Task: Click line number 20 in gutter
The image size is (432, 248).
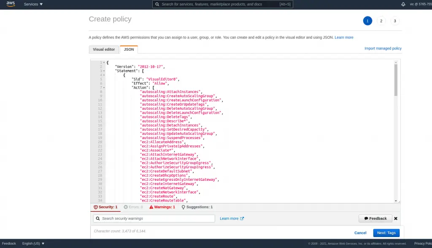Action: click(x=100, y=142)
